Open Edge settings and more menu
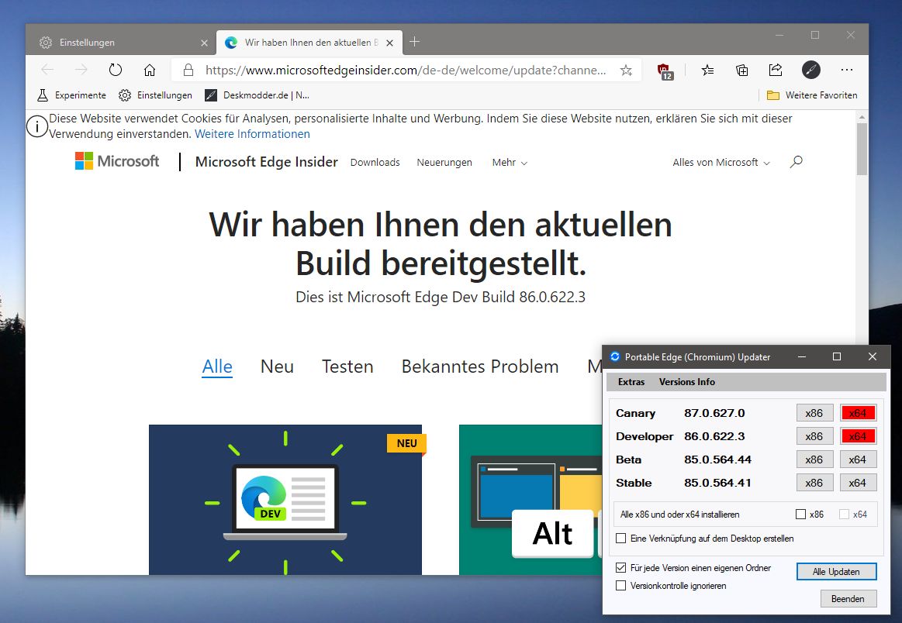The image size is (902, 623). [x=847, y=70]
